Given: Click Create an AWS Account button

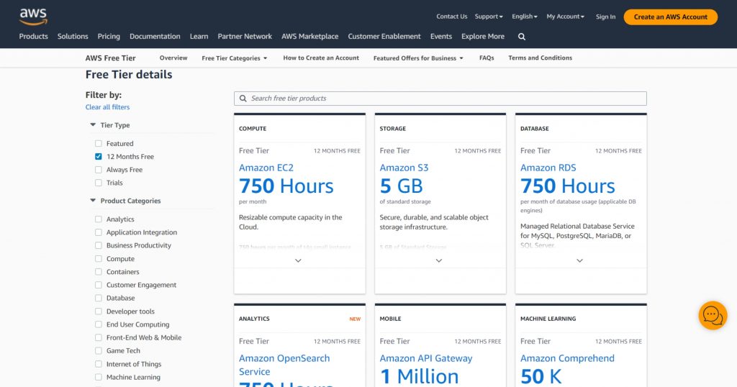Looking at the screenshot, I should click(x=670, y=17).
